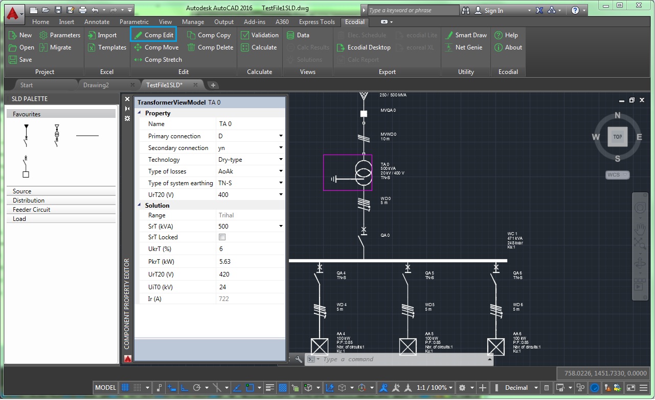655x400 pixels.
Task: Toggle the SrT Locked checkbox
Action: click(x=222, y=237)
